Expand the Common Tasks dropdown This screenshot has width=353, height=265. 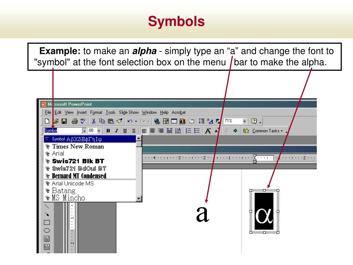[x=267, y=131]
